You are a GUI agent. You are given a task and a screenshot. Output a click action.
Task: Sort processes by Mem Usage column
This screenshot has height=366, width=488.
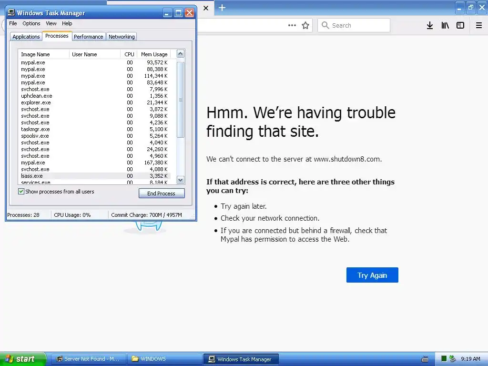coord(154,54)
